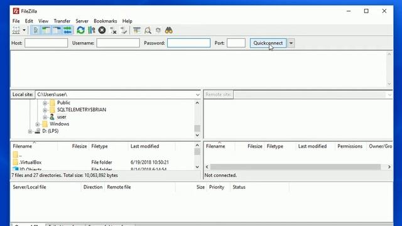Open the directory listing filters dialog
Image resolution: width=402 pixels, height=226 pixels.
point(137,30)
